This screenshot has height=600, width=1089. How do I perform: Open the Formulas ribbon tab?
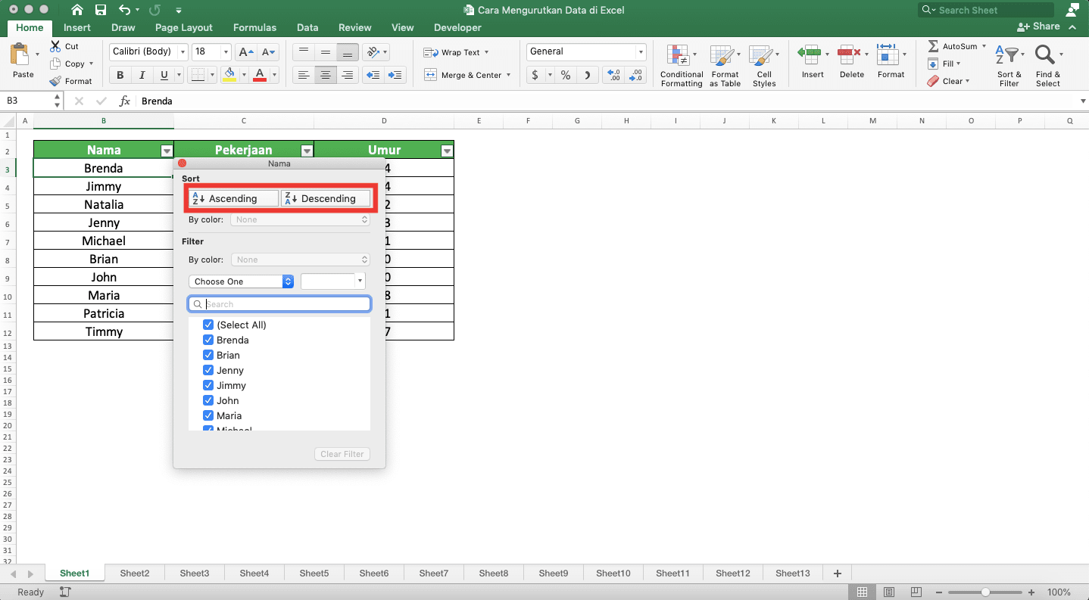254,27
